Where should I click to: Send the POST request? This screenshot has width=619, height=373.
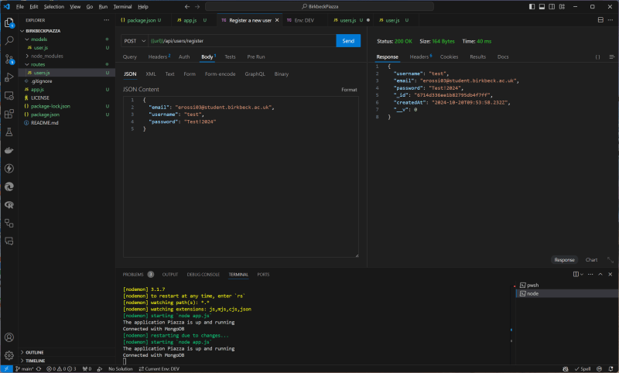point(347,41)
